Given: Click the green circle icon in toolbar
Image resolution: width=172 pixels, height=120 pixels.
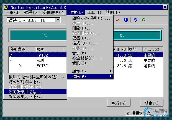Looking at the screenshot, I should click(x=143, y=20).
